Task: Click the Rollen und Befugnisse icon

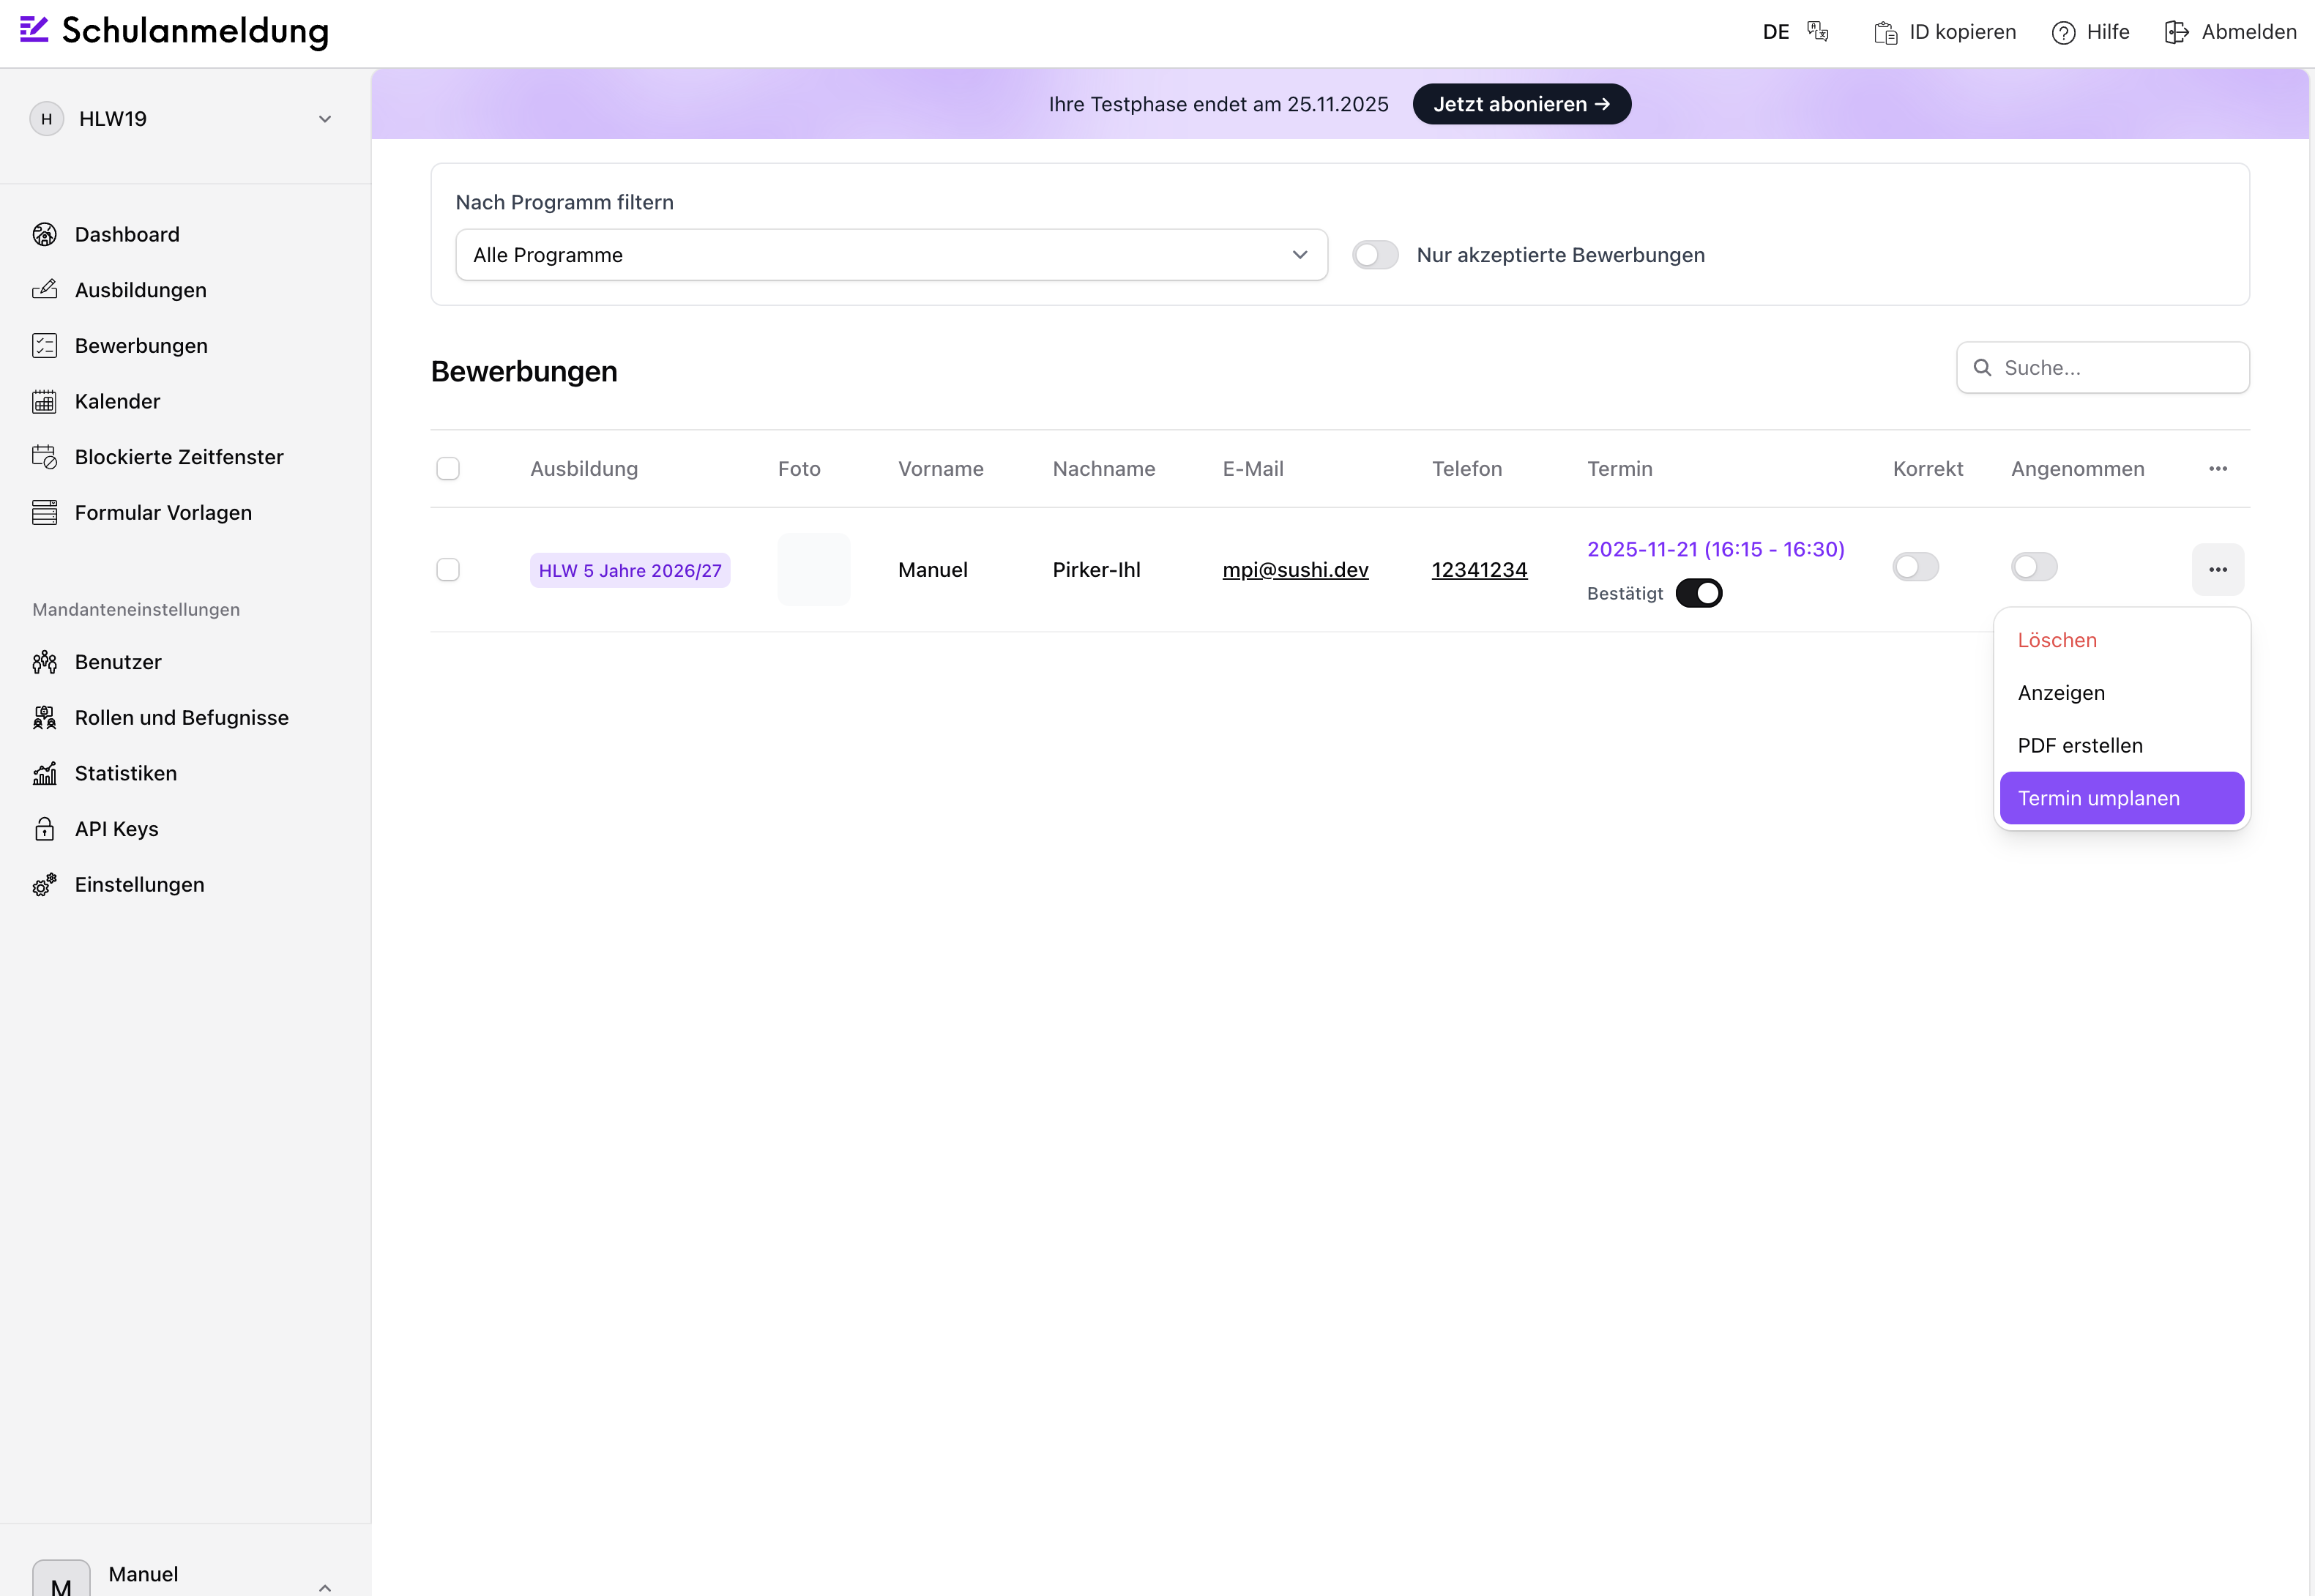Action: [x=44, y=718]
